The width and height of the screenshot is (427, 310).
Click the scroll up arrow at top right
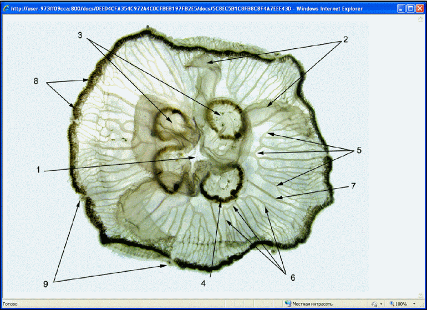pyautogui.click(x=421, y=18)
